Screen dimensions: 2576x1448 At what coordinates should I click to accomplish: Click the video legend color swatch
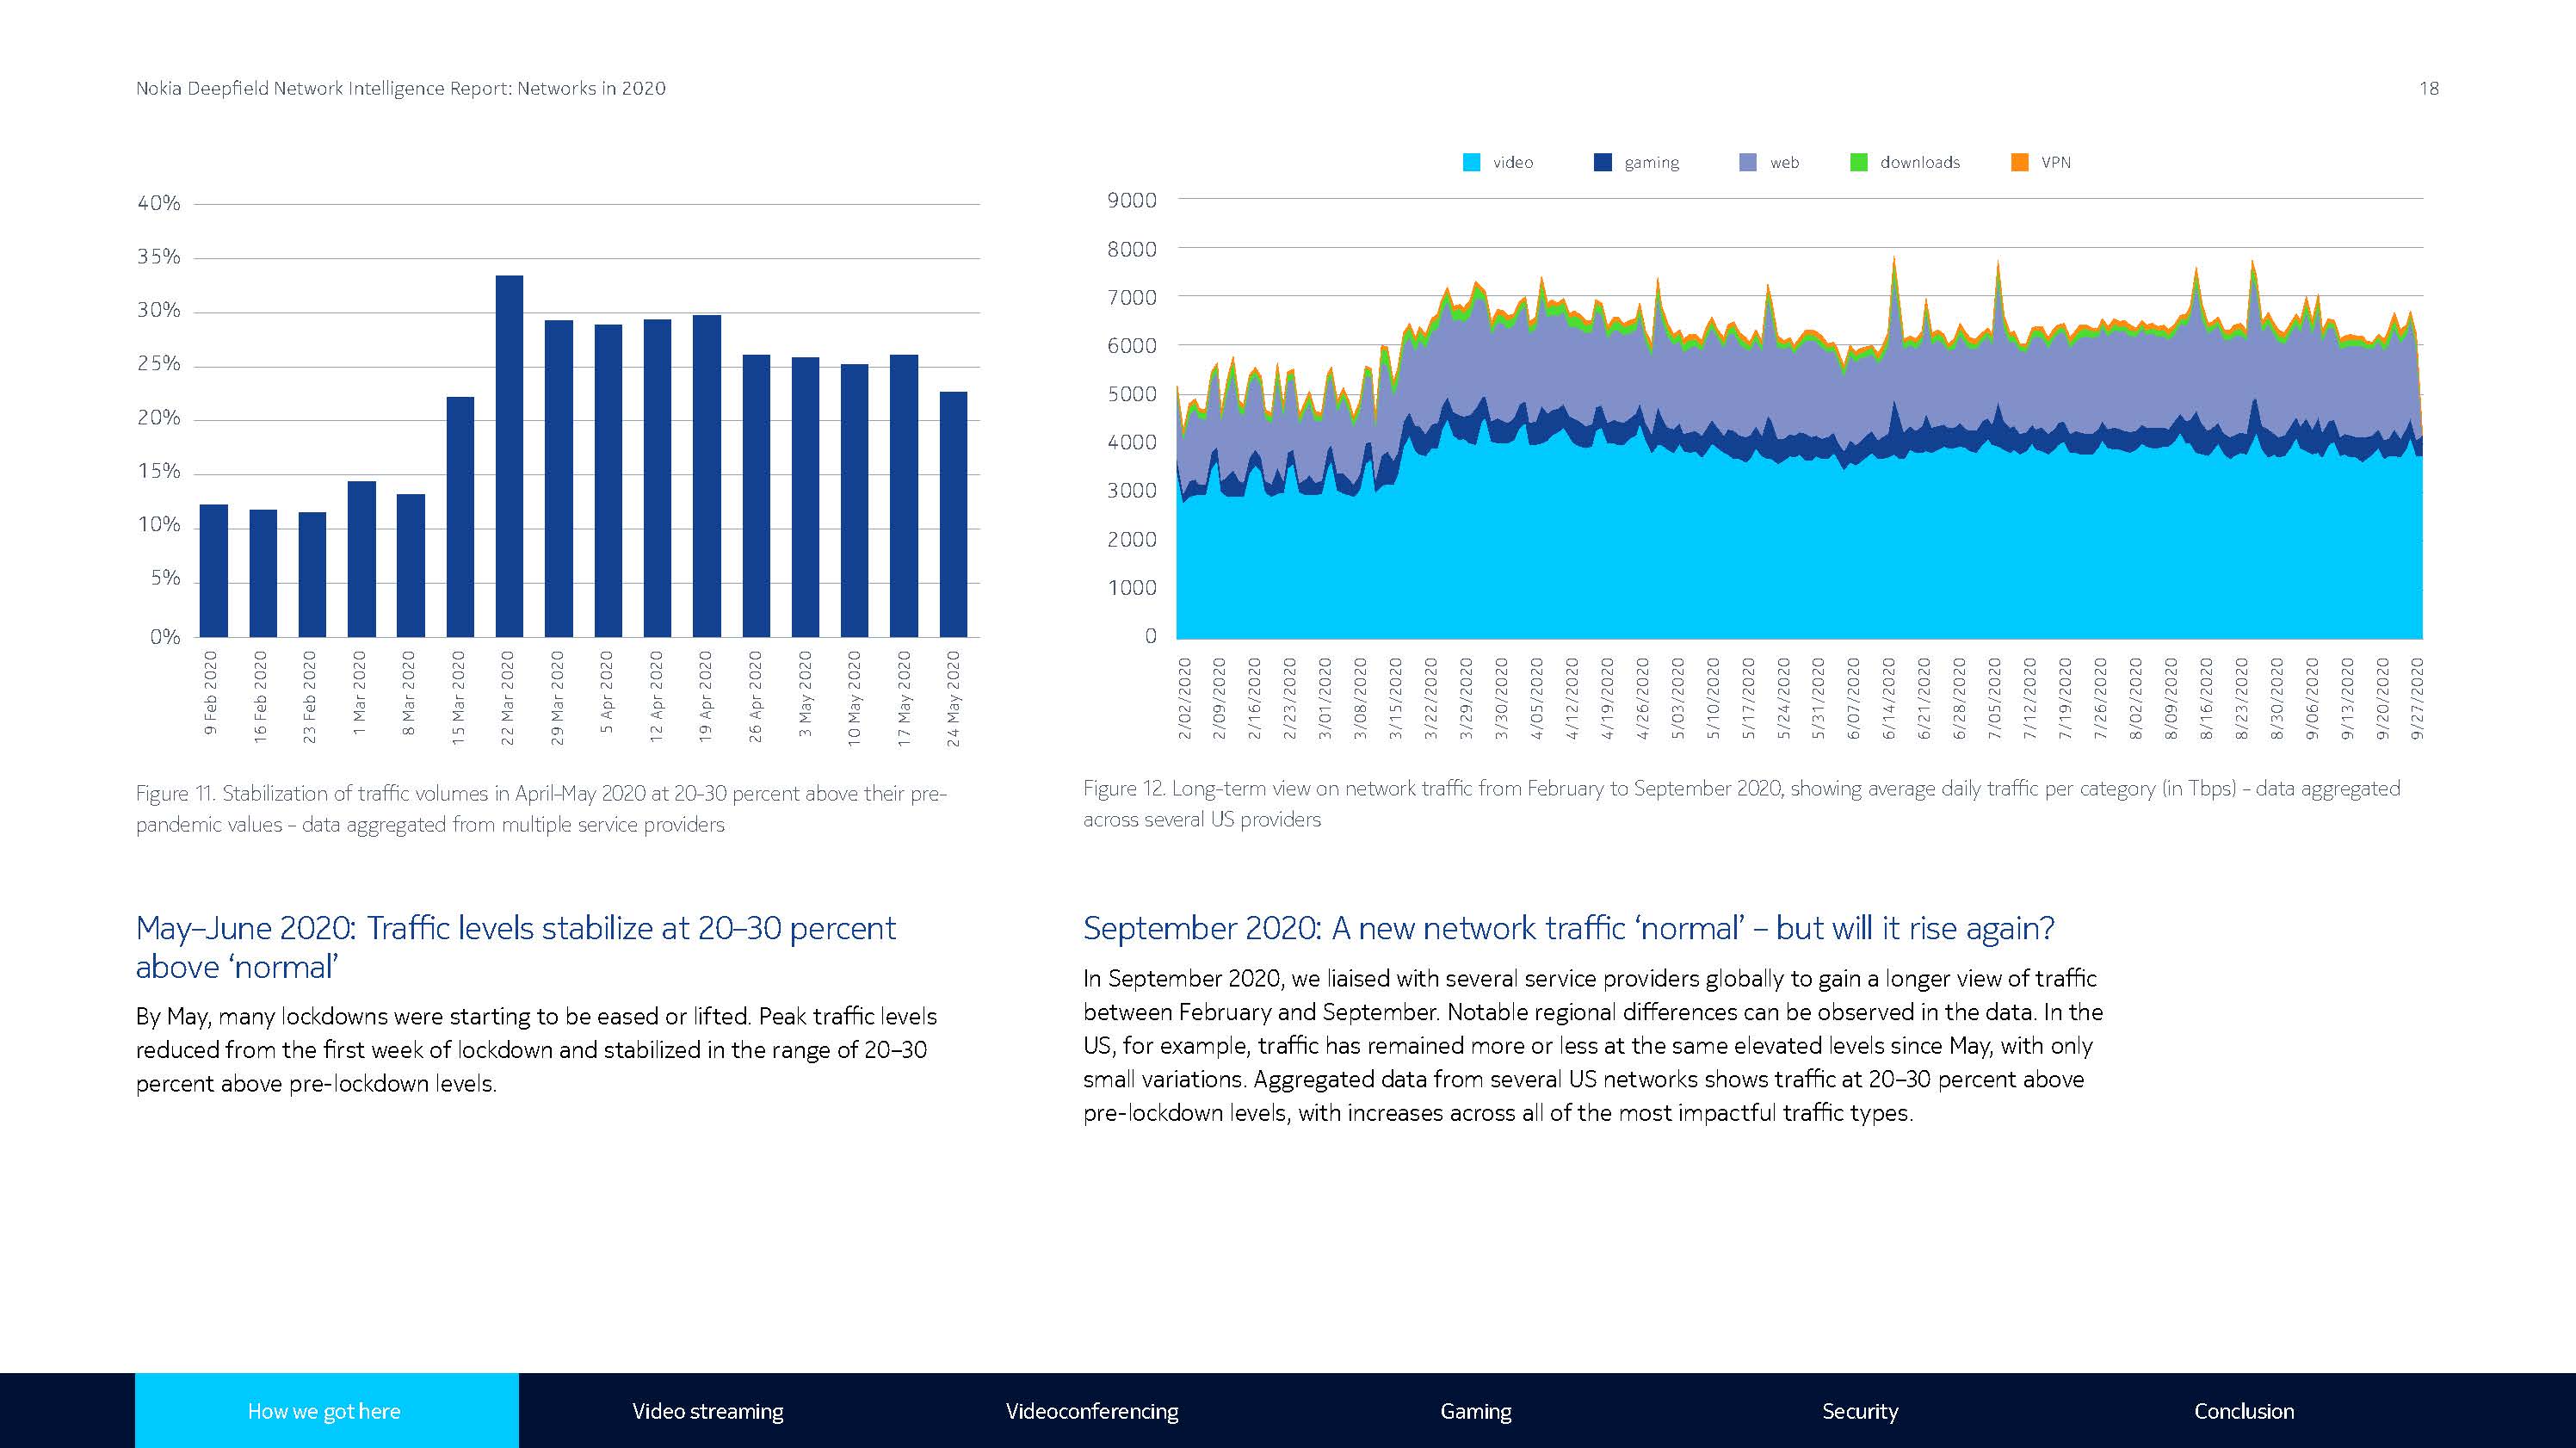(x=1471, y=162)
